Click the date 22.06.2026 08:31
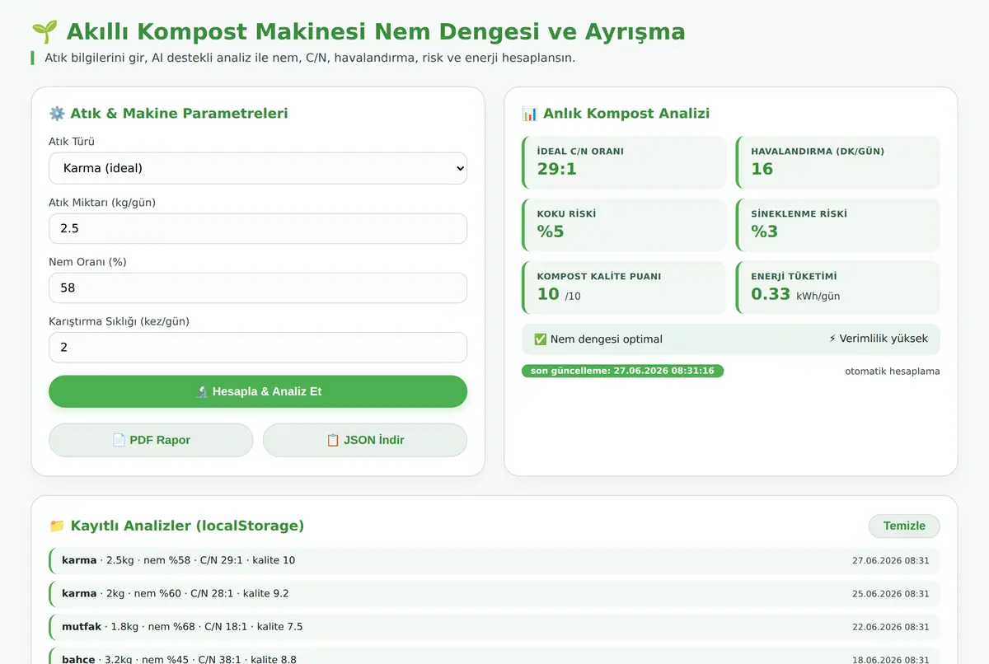This screenshot has height=664, width=989. (891, 627)
